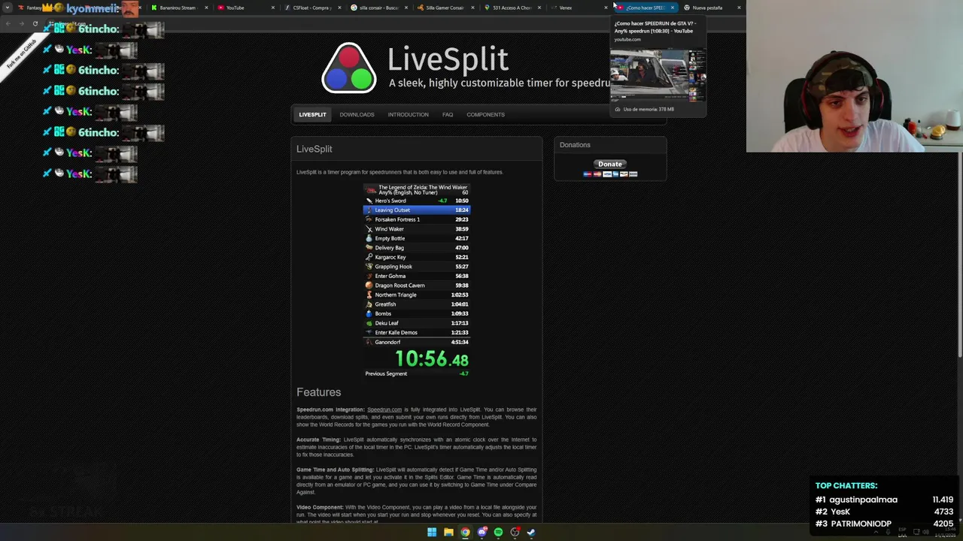Open the INTRODUCTION nav menu item
The height and width of the screenshot is (541, 963).
click(x=408, y=114)
